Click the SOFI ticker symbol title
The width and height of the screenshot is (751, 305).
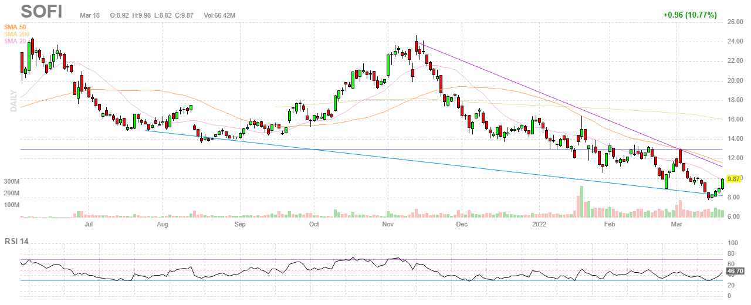(x=42, y=12)
